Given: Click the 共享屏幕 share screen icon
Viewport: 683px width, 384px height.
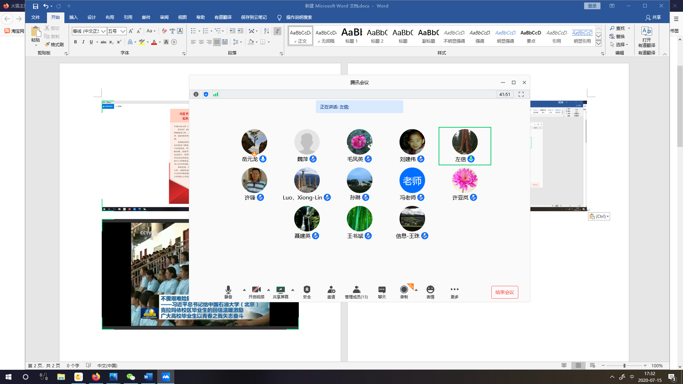Looking at the screenshot, I should coord(280,290).
